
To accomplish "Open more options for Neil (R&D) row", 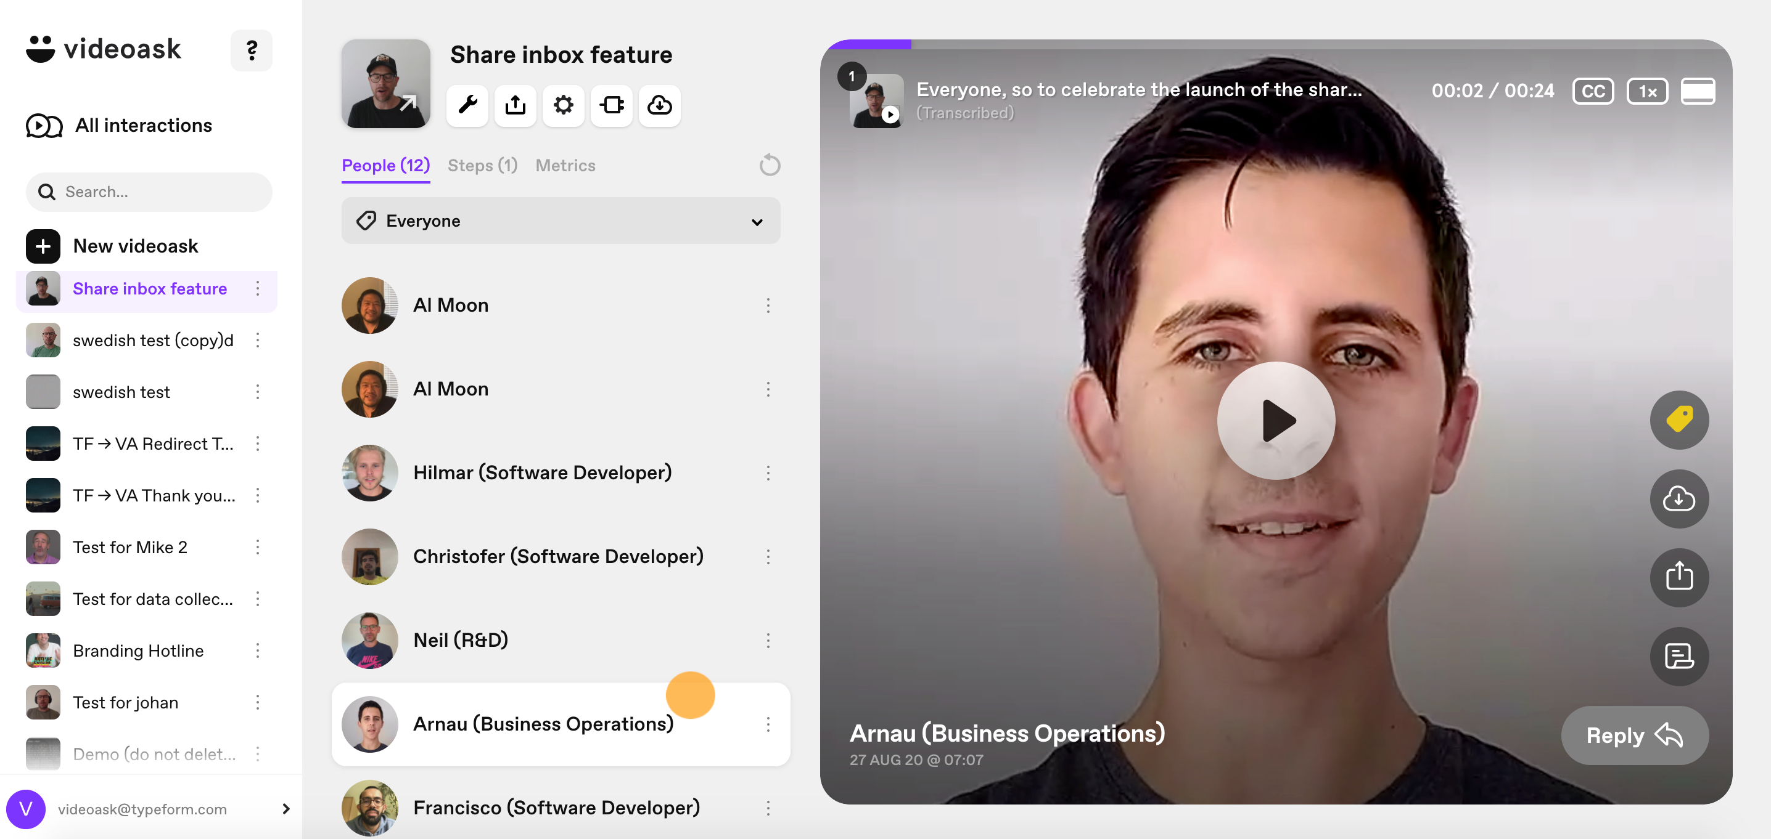I will click(768, 640).
